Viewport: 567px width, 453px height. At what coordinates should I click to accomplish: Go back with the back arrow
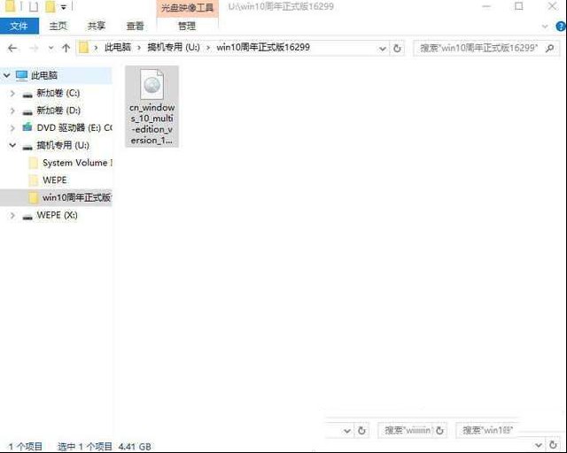point(12,48)
